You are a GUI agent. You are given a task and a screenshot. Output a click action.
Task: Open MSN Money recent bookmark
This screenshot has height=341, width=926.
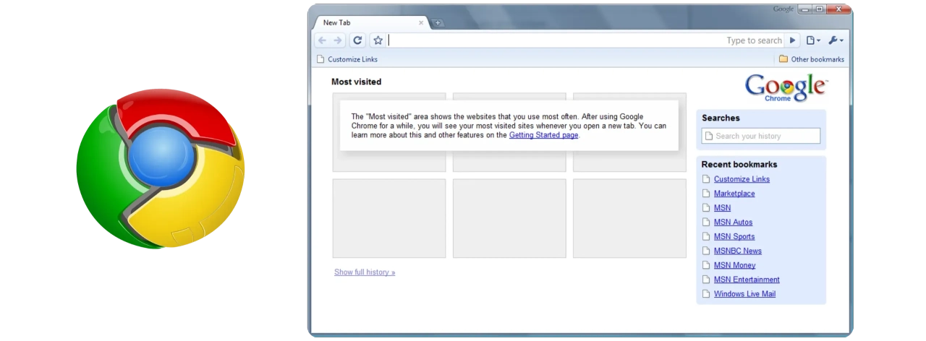734,265
